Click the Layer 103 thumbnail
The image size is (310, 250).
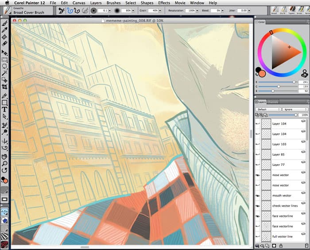(x=266, y=144)
